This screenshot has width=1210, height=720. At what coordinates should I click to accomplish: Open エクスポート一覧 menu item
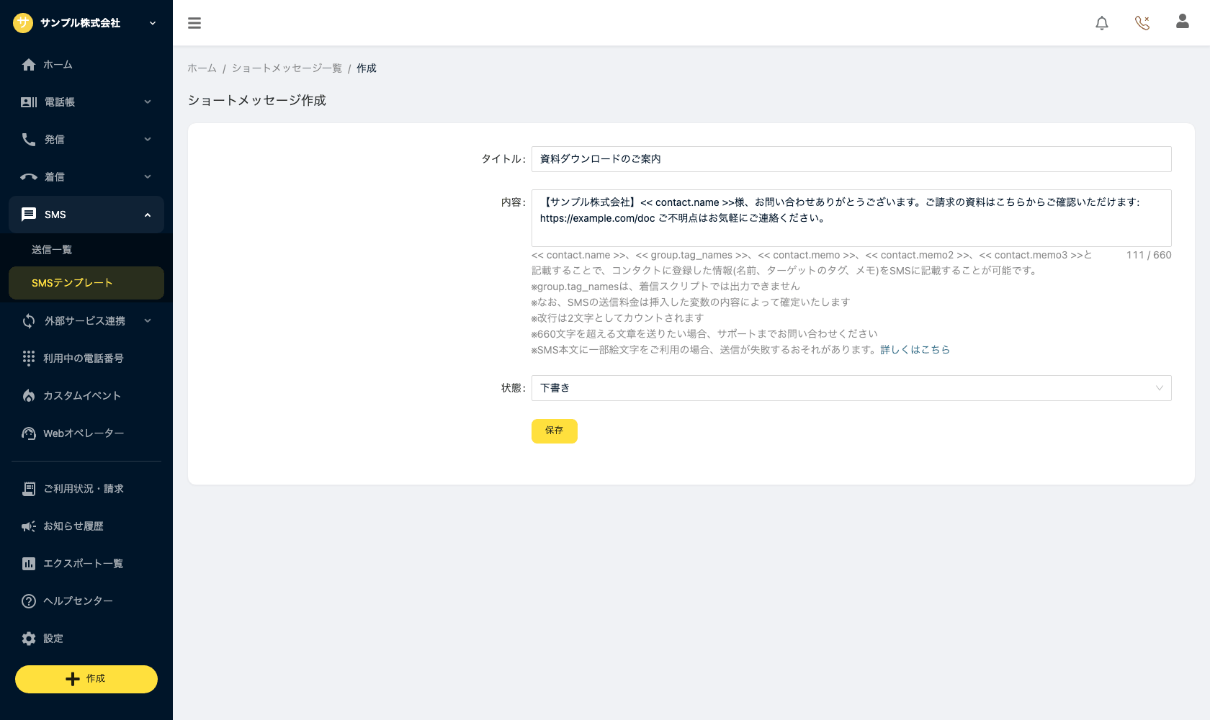86,564
